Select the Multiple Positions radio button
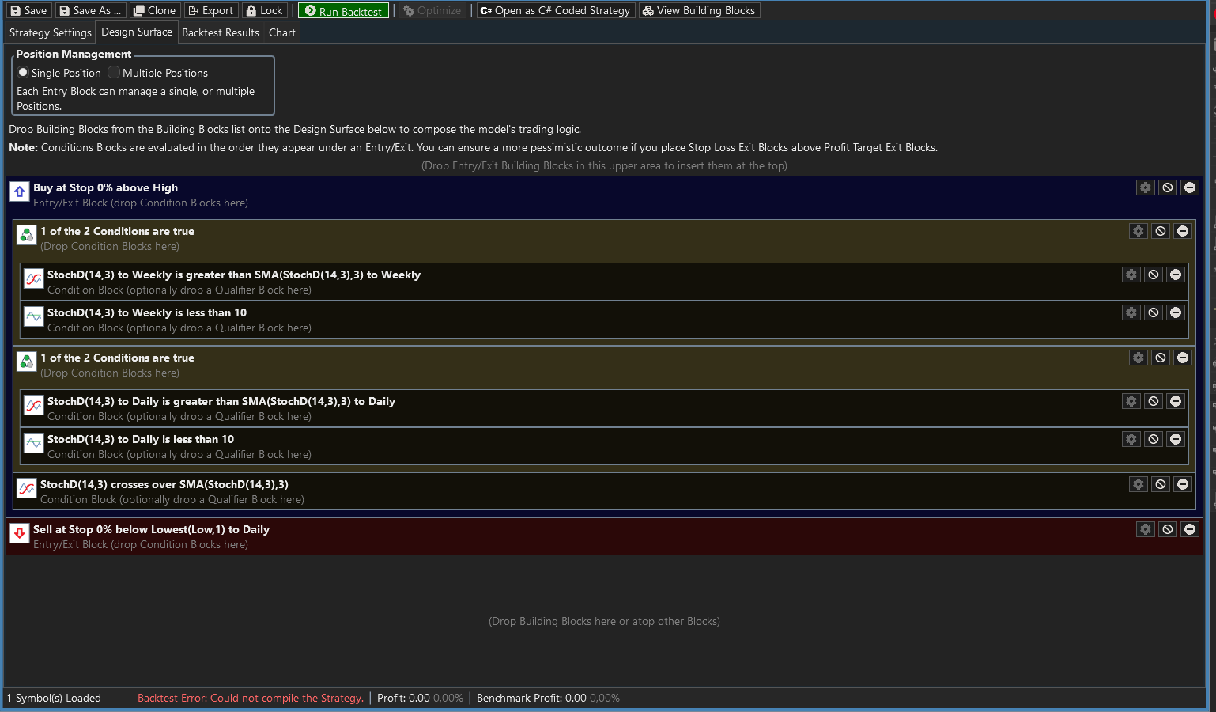The image size is (1216, 712). tap(113, 72)
